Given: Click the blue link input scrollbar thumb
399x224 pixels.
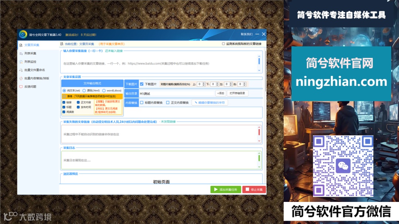Looking at the screenshot, I should (259, 61).
